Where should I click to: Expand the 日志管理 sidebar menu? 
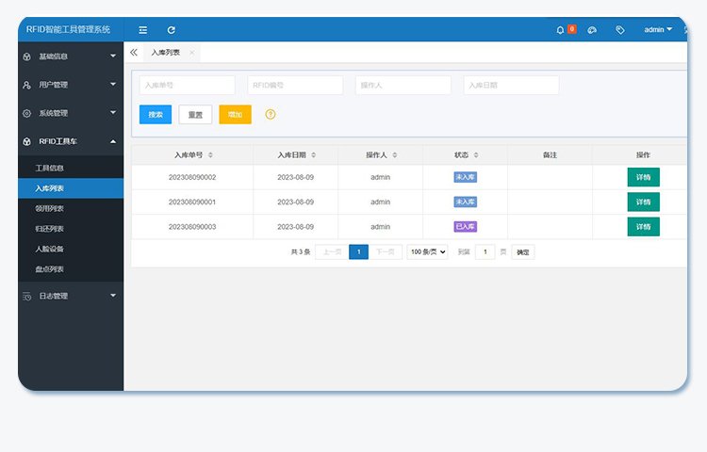coord(71,296)
